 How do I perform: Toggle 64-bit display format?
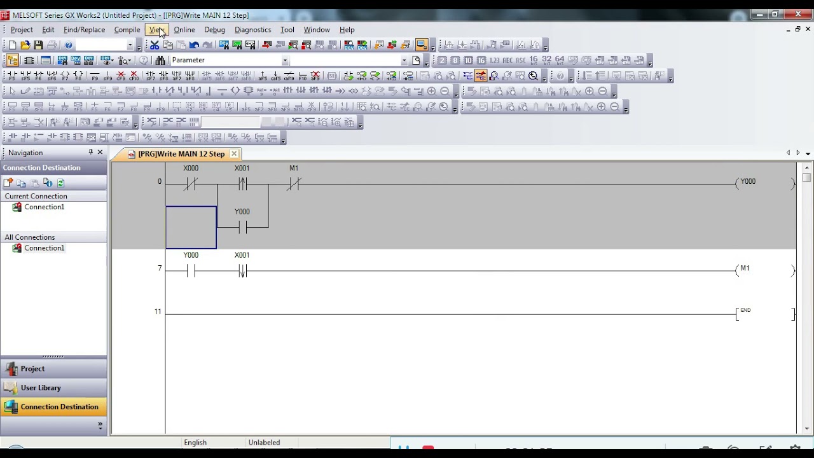pos(560,60)
